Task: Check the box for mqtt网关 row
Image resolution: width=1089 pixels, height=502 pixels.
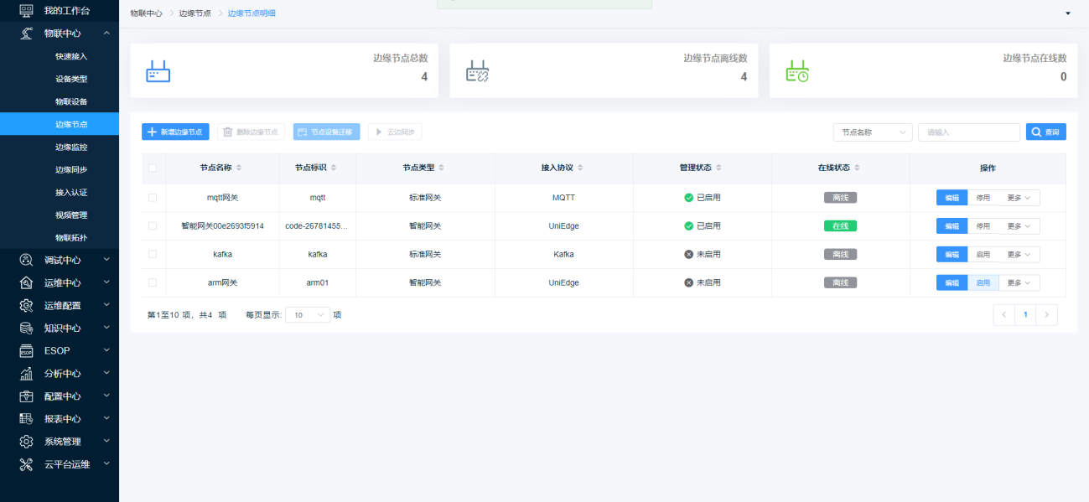Action: 153,198
